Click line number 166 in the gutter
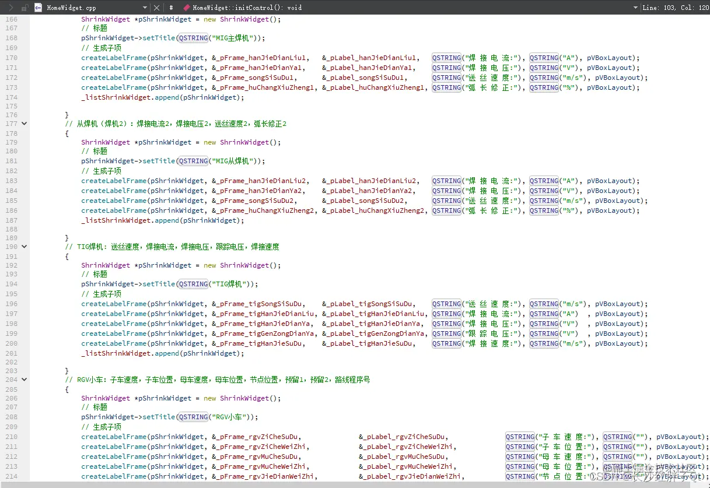The height and width of the screenshot is (488, 710). coord(11,19)
